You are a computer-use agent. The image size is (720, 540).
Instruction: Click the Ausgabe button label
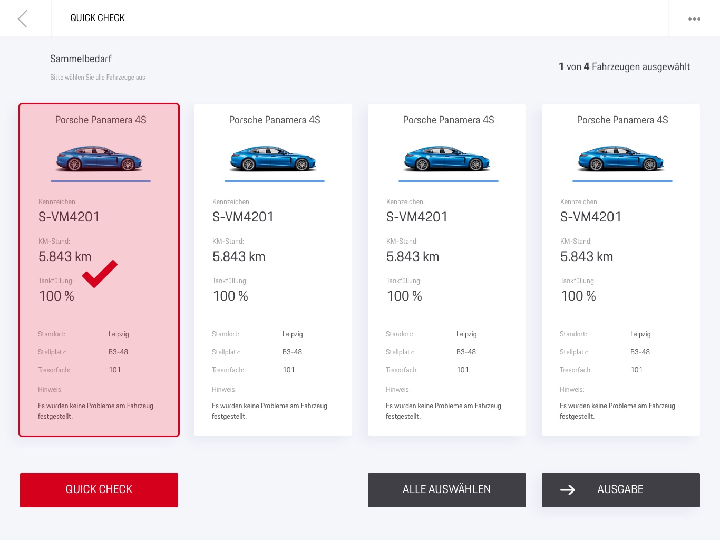pyautogui.click(x=620, y=489)
